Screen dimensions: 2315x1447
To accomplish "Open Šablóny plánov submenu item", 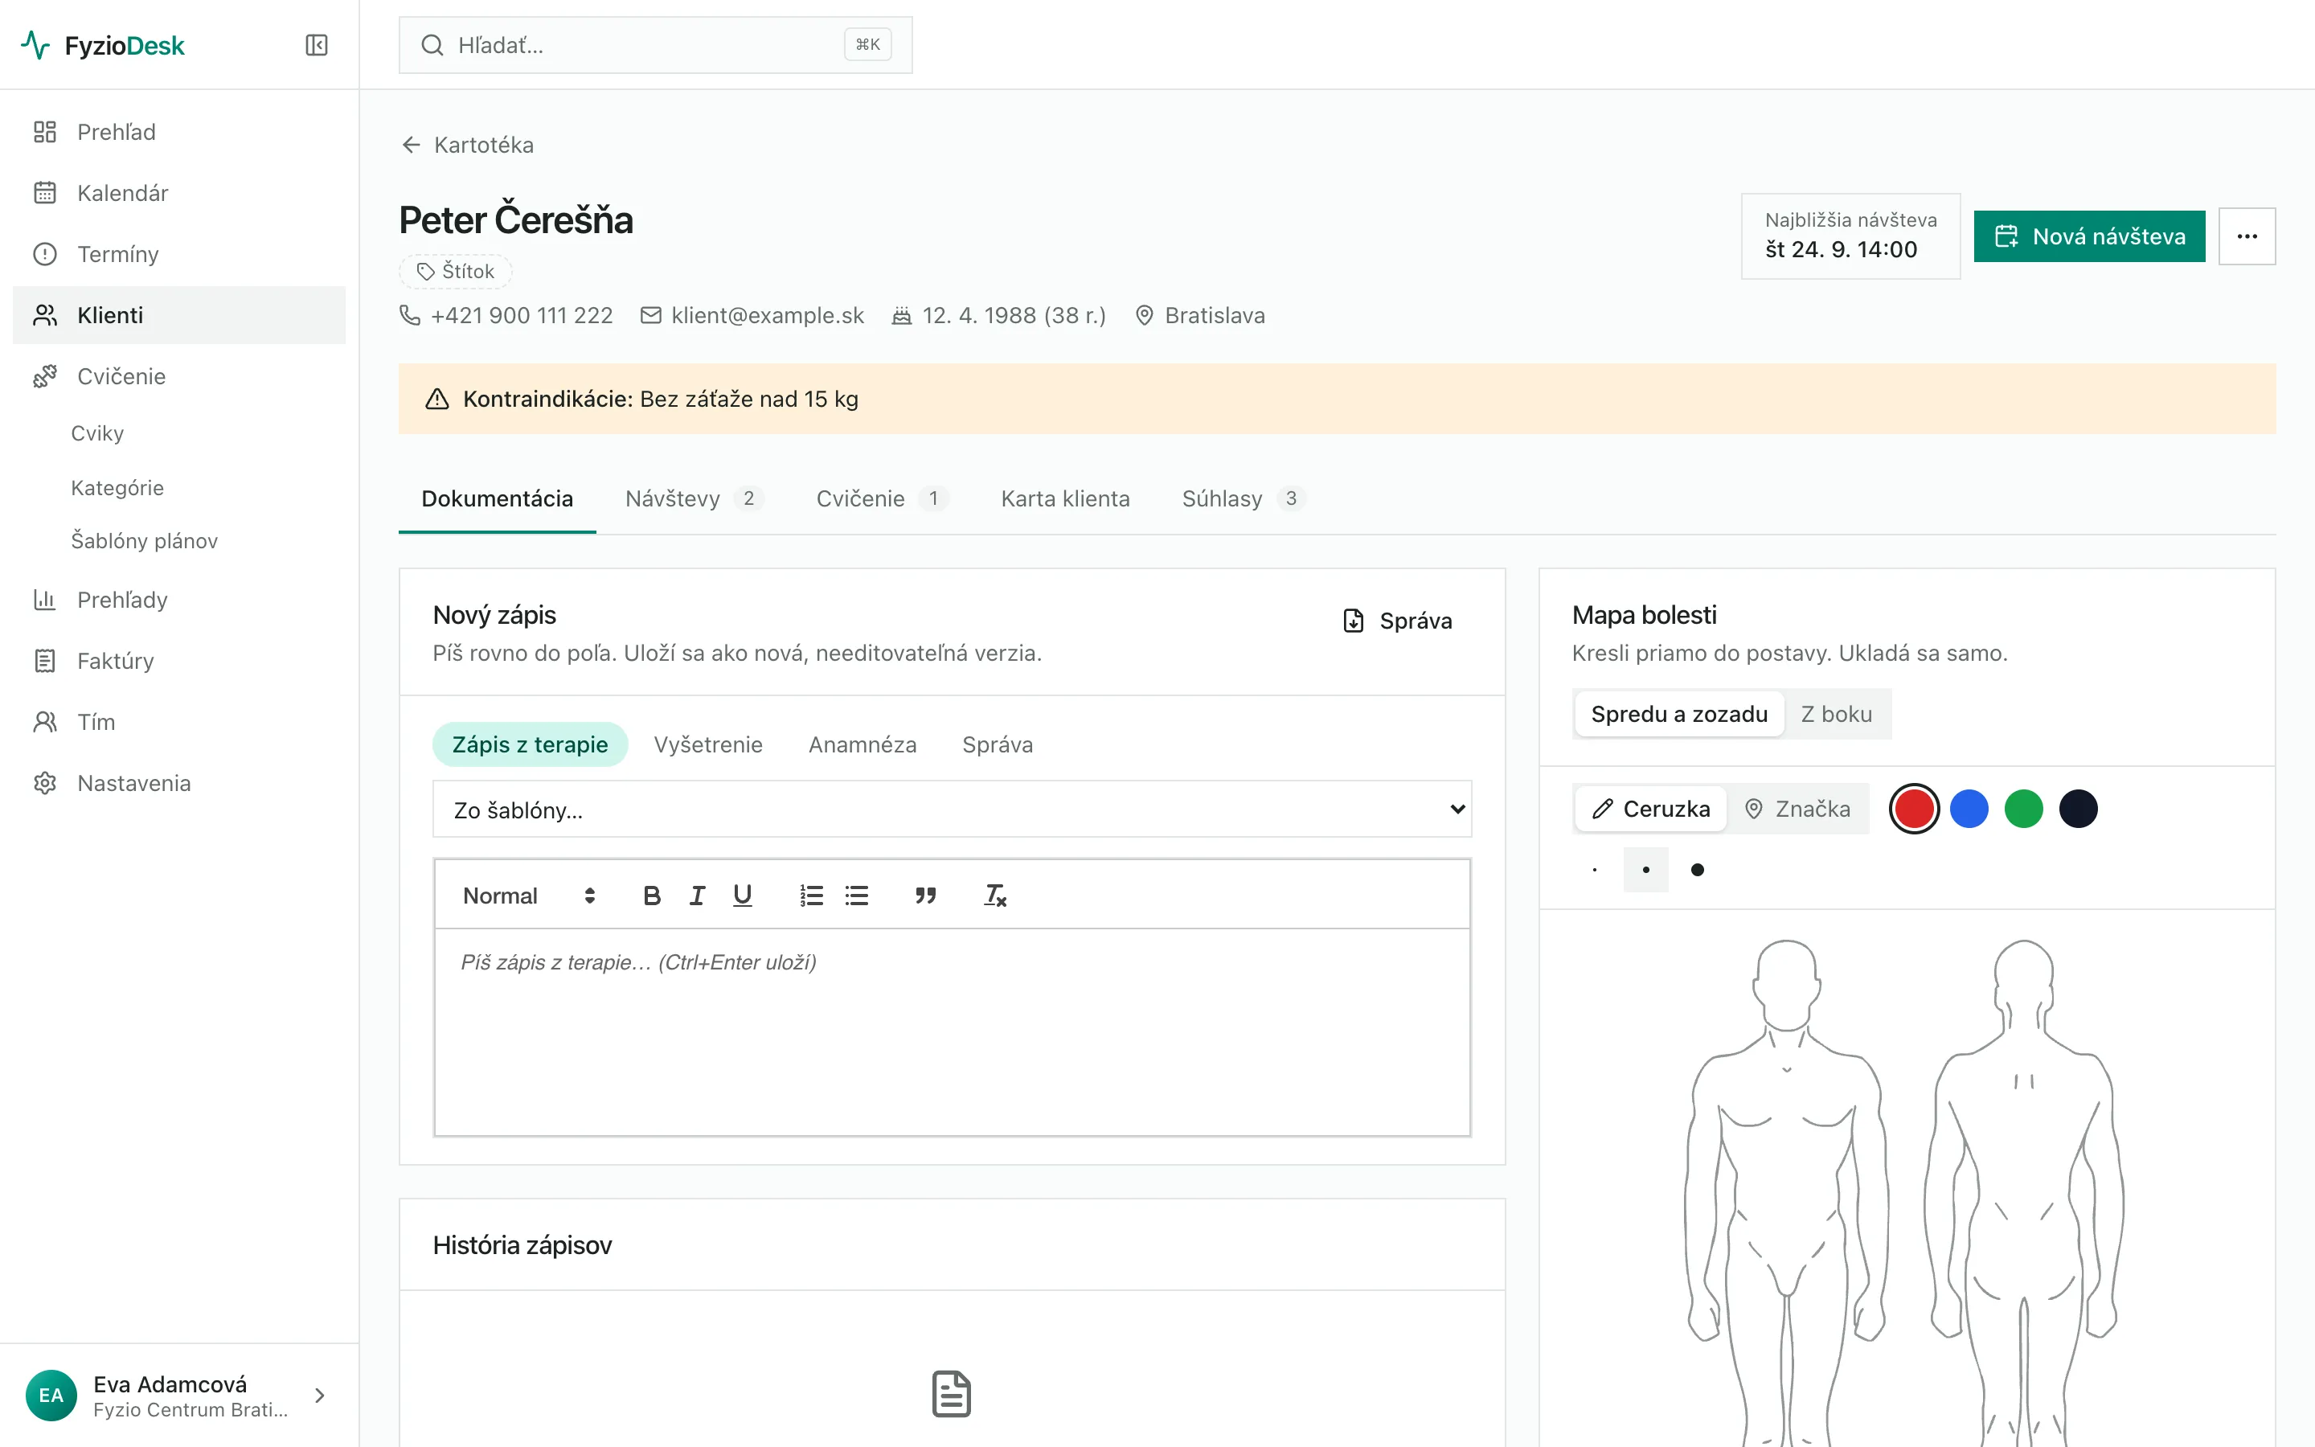I will tap(145, 541).
